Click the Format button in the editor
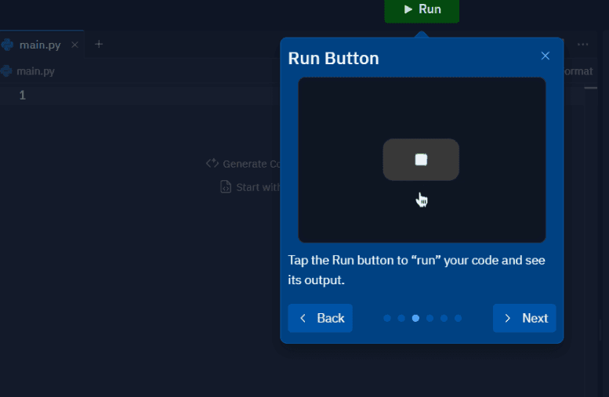The height and width of the screenshot is (397, 609). point(578,71)
